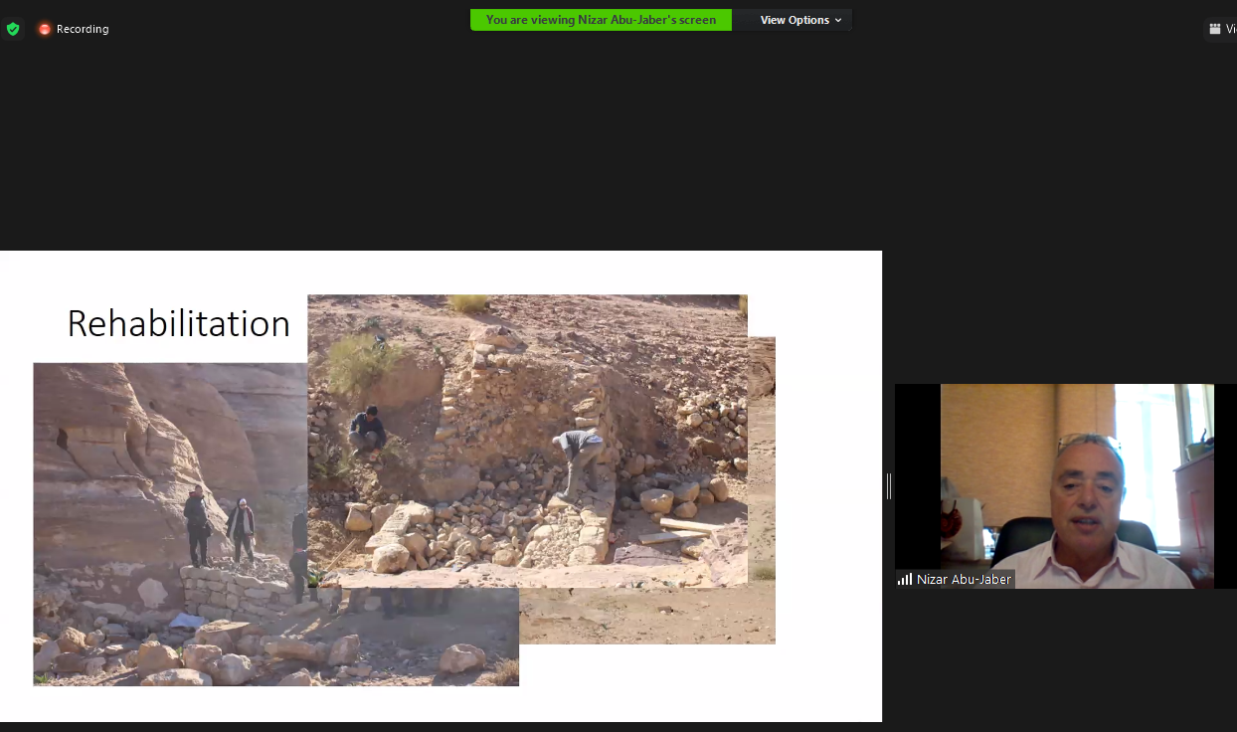Click the Recording label text
Image resolution: width=1237 pixels, height=732 pixels.
click(83, 29)
